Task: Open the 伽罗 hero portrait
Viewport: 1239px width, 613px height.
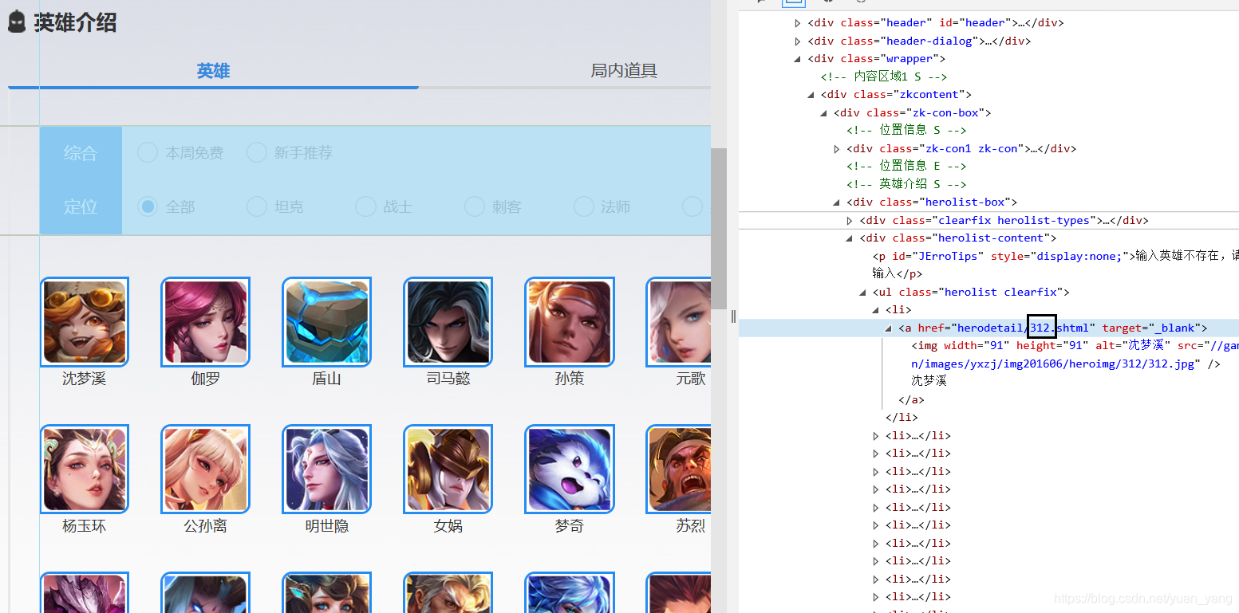Action: (x=206, y=322)
